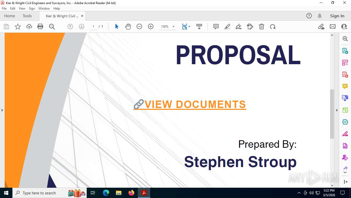Upload the file to cloud storage
The width and height of the screenshot is (351, 198).
coord(29,27)
